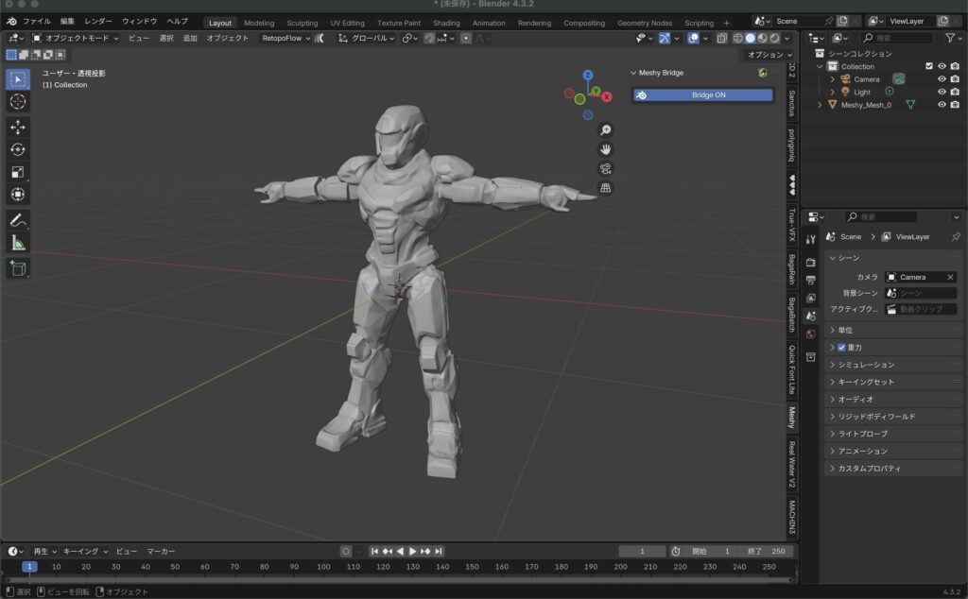The height and width of the screenshot is (599, 968).
Task: Jump to the first frame
Action: tap(374, 551)
